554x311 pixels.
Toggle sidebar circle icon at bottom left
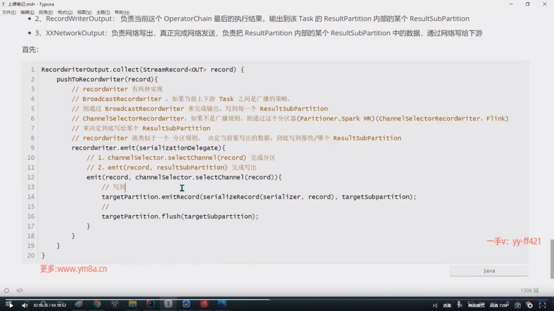7,291
